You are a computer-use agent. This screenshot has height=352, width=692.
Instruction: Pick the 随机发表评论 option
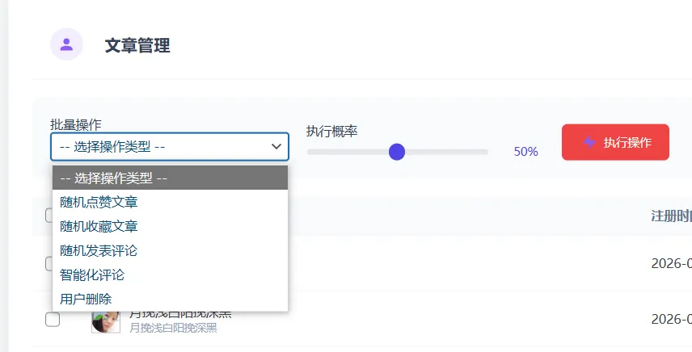coord(170,250)
